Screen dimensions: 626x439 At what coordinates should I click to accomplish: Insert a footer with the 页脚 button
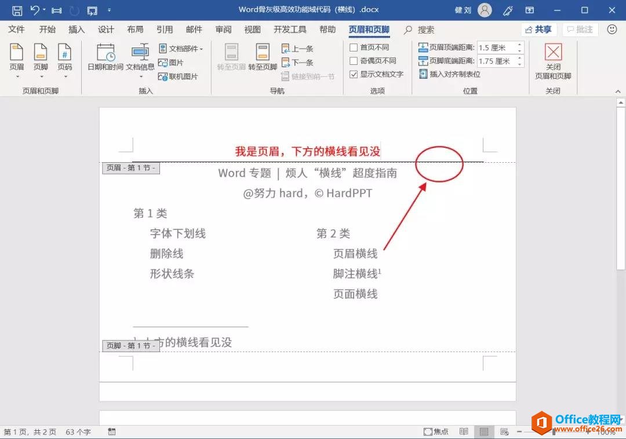(x=41, y=60)
